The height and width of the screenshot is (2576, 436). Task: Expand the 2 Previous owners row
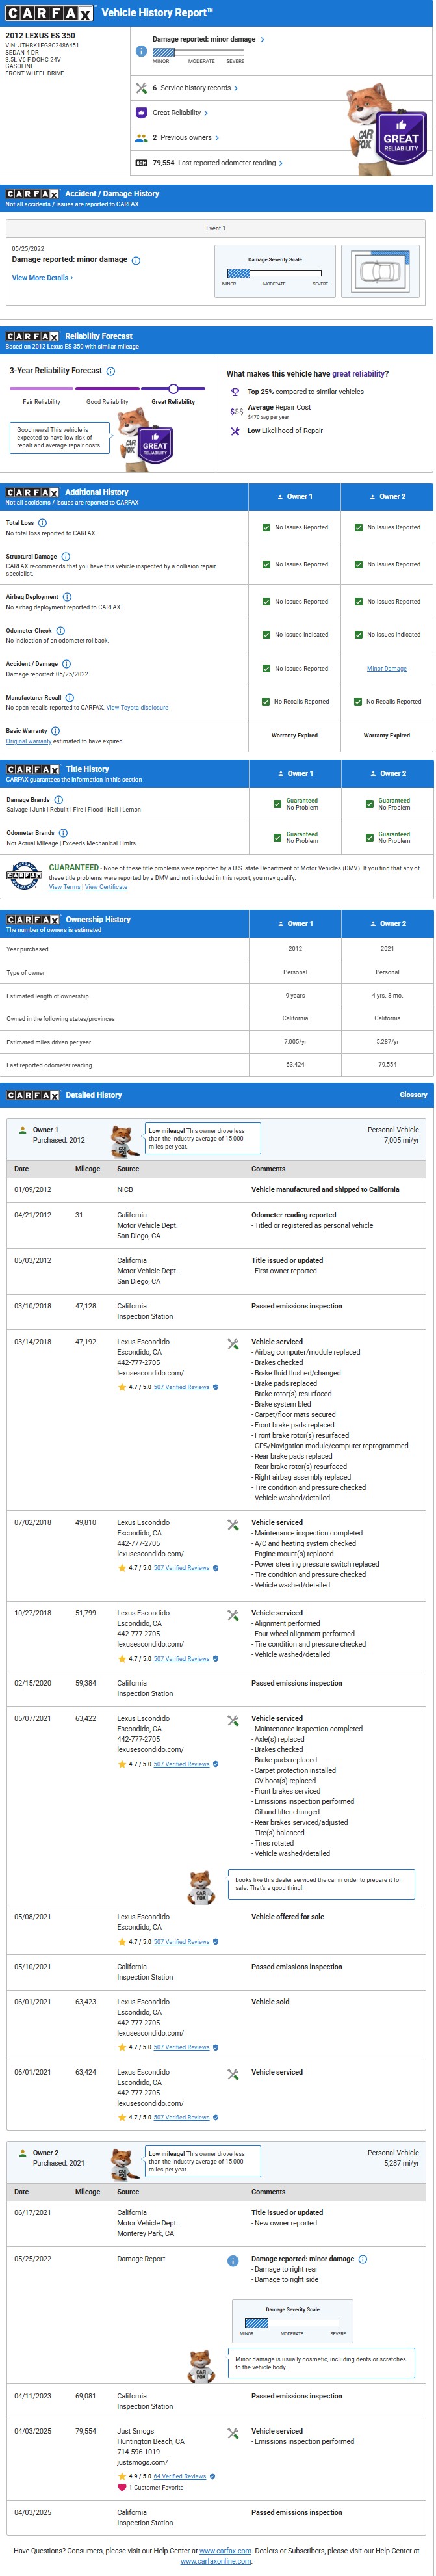185,138
